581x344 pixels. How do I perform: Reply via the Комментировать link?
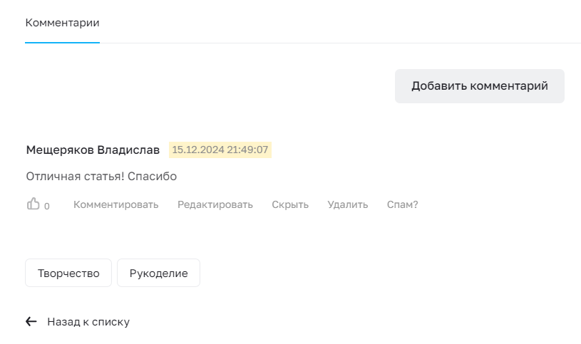116,204
